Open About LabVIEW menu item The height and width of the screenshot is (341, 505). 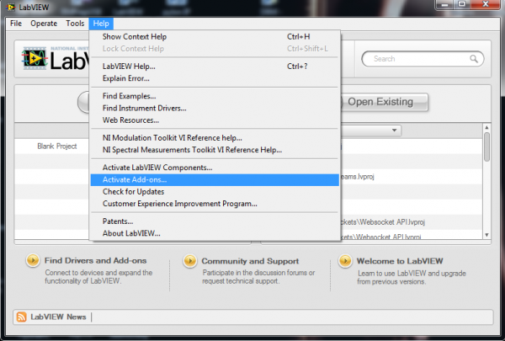pyautogui.click(x=131, y=233)
